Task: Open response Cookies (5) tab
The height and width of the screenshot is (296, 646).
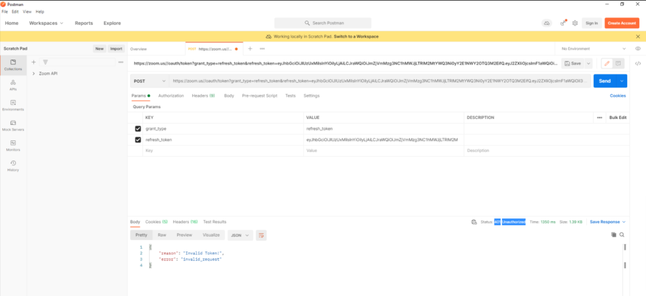Action: 156,222
